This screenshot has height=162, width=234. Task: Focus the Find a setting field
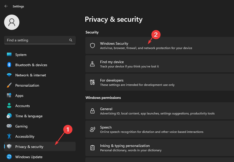[40, 40]
